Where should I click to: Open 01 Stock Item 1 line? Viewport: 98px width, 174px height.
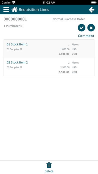[x=49, y=49]
